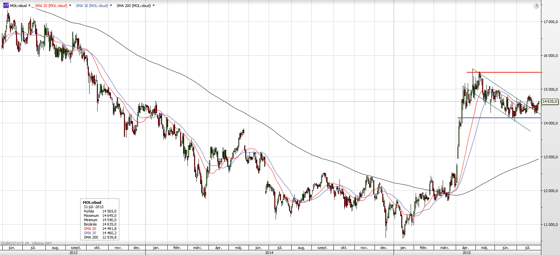Click the 17 000,0 price axis label

tap(551, 22)
